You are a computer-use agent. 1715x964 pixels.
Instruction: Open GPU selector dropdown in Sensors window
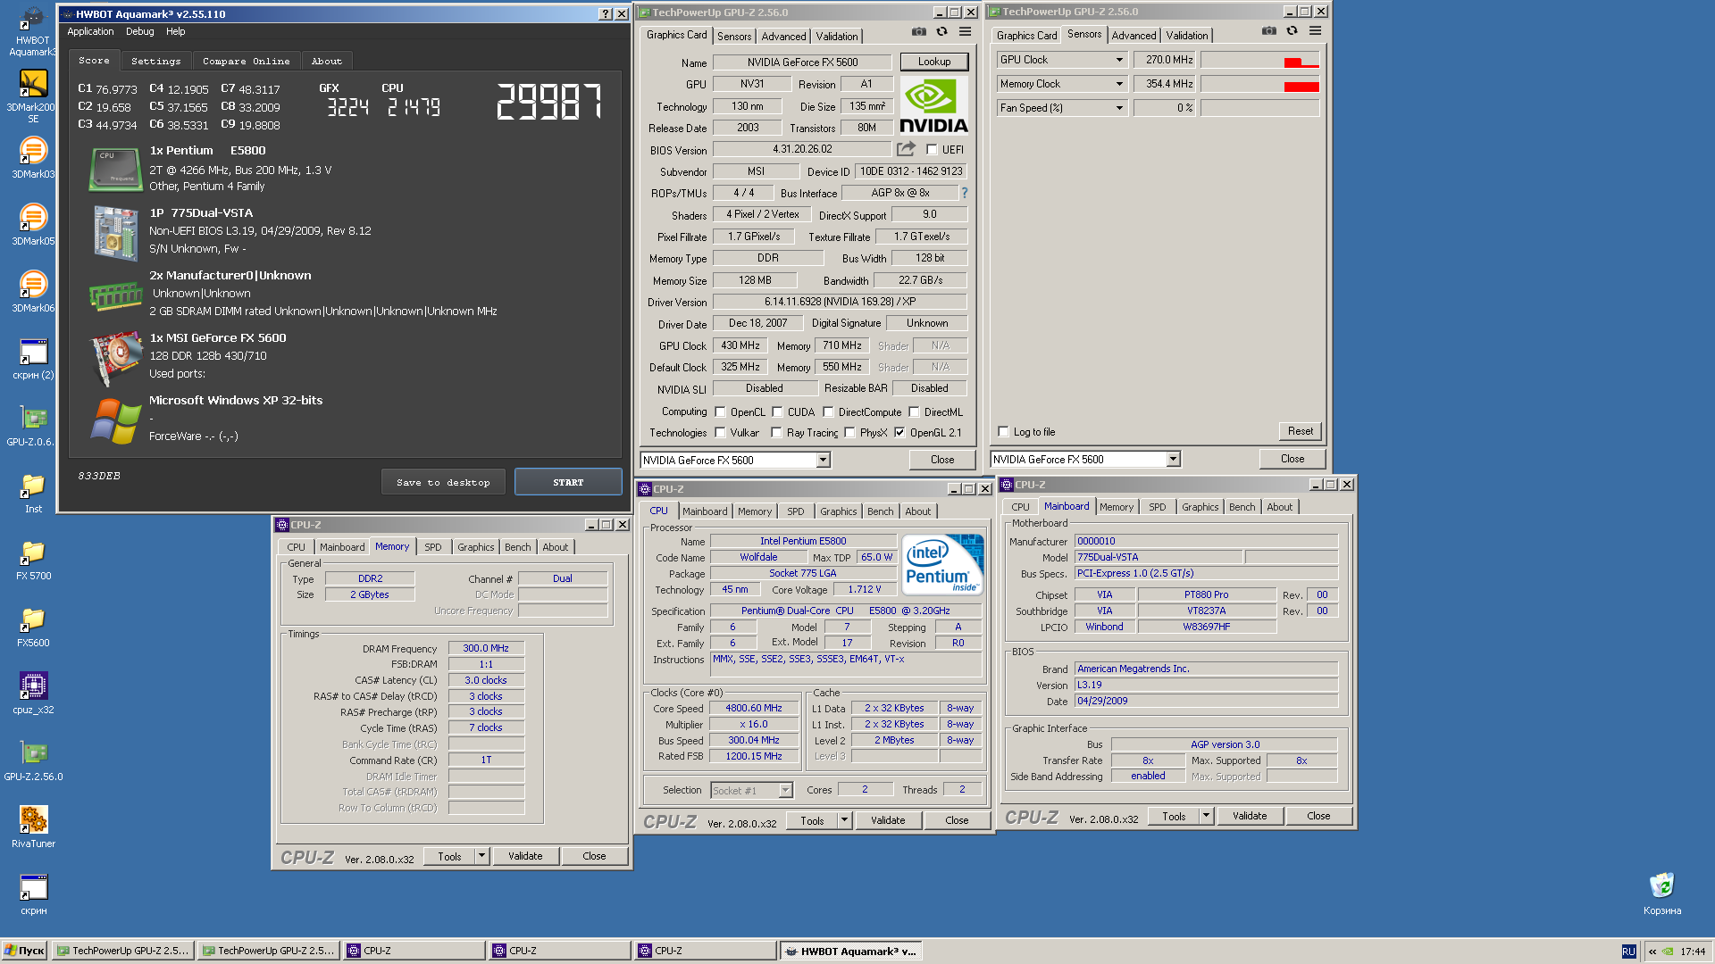click(1173, 460)
